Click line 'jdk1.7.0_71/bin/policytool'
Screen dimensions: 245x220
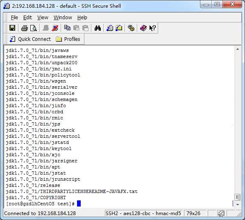[x=43, y=75]
